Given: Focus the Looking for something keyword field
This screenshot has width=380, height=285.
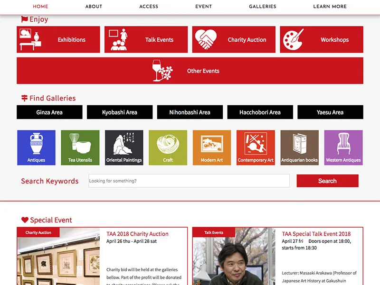Looking at the screenshot, I should click(189, 181).
